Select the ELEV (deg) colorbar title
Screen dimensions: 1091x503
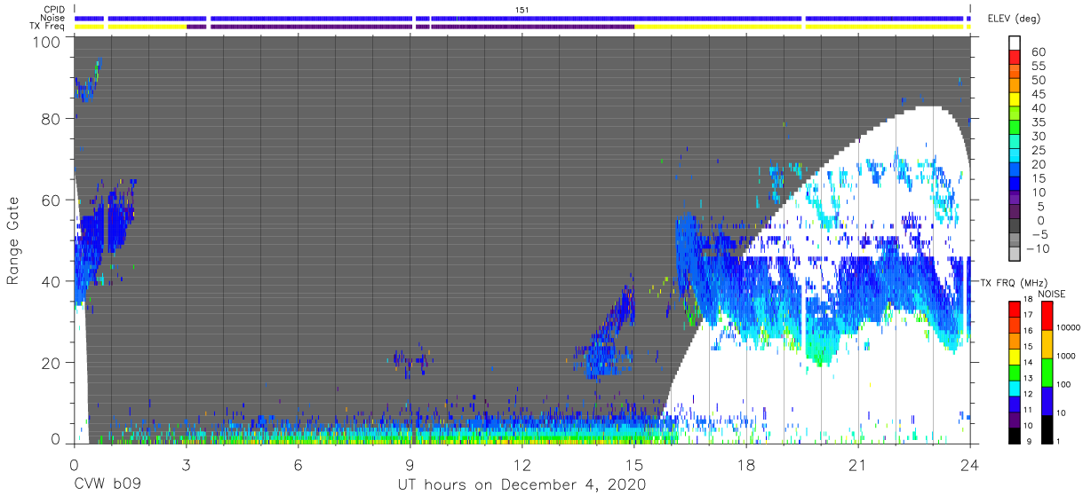[1014, 19]
